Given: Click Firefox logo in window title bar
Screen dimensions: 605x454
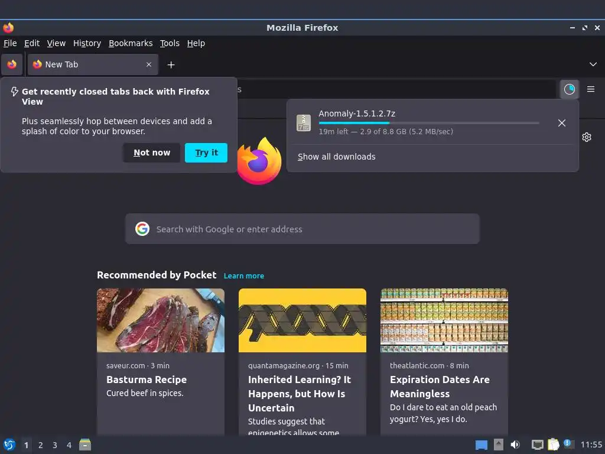Looking at the screenshot, I should (8, 28).
